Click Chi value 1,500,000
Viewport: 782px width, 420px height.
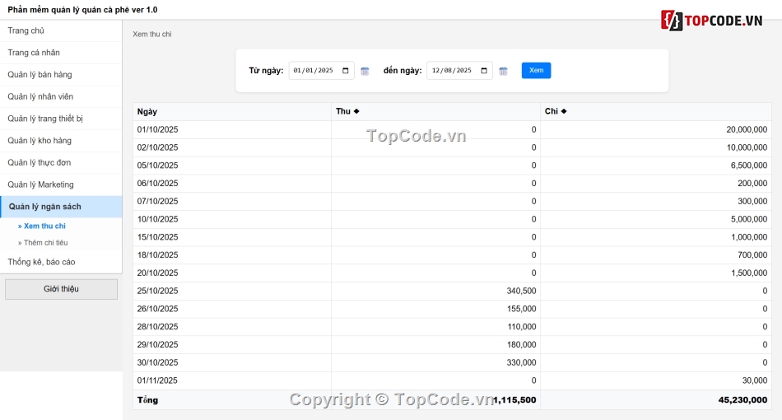pos(749,273)
